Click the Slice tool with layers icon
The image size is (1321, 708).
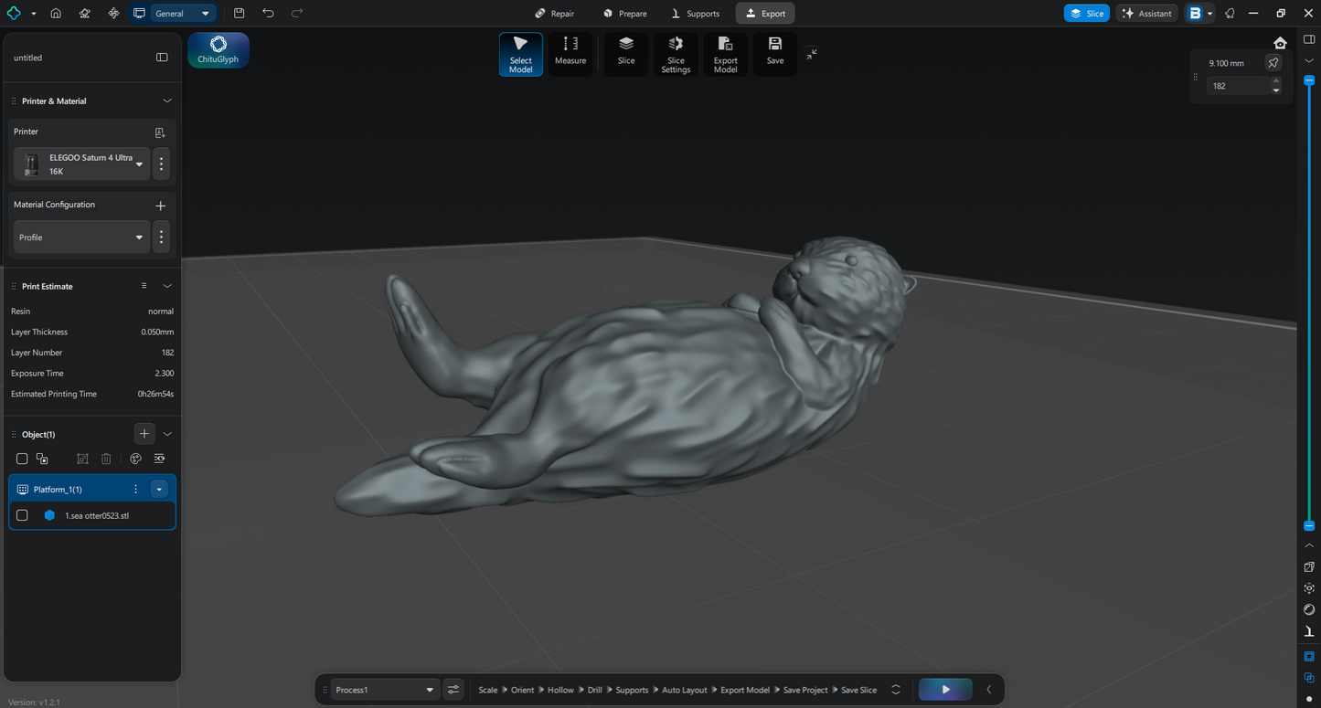(626, 55)
